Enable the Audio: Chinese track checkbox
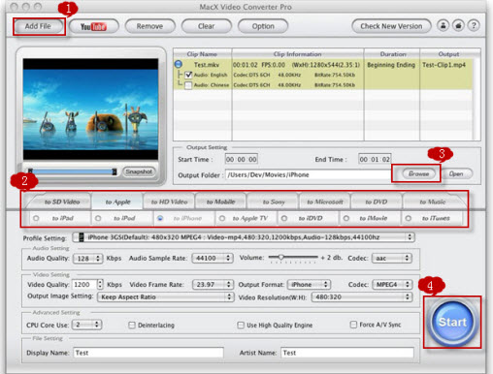This screenshot has width=493, height=374. point(188,85)
